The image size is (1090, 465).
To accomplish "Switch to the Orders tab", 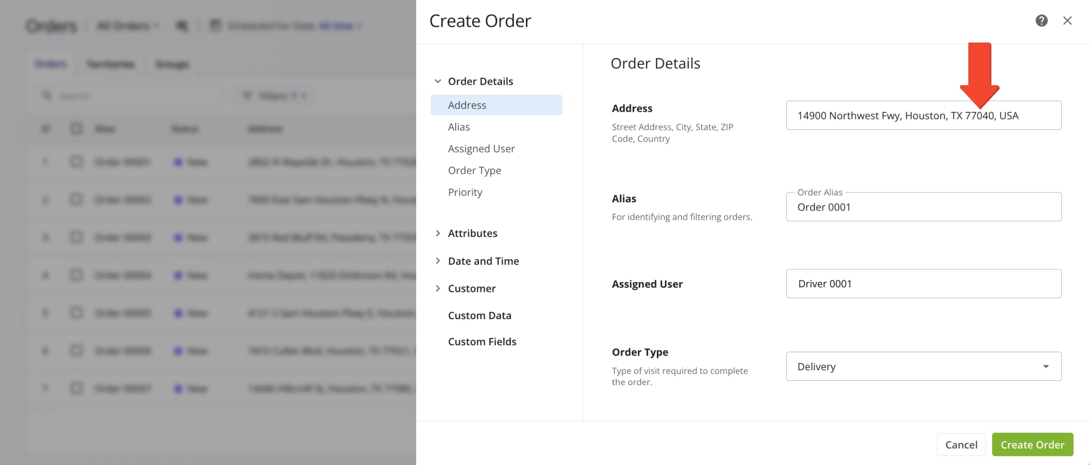I will (x=51, y=64).
